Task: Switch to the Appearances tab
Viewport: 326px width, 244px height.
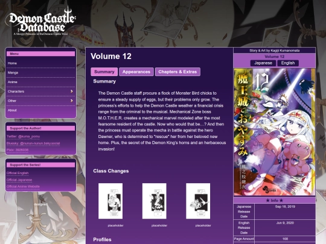Action: point(136,72)
